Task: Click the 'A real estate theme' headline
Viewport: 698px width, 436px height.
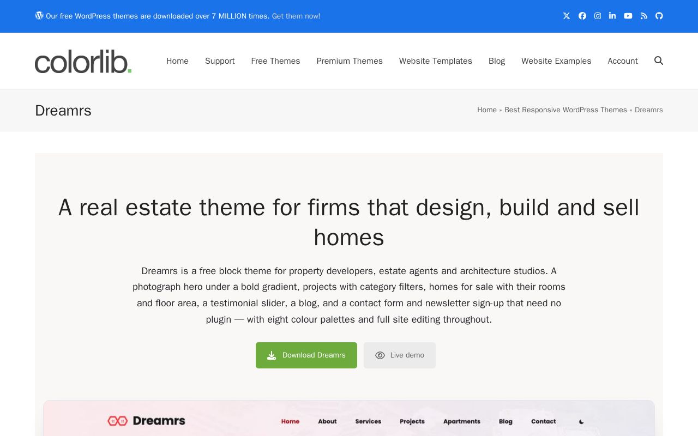Action: [x=349, y=222]
